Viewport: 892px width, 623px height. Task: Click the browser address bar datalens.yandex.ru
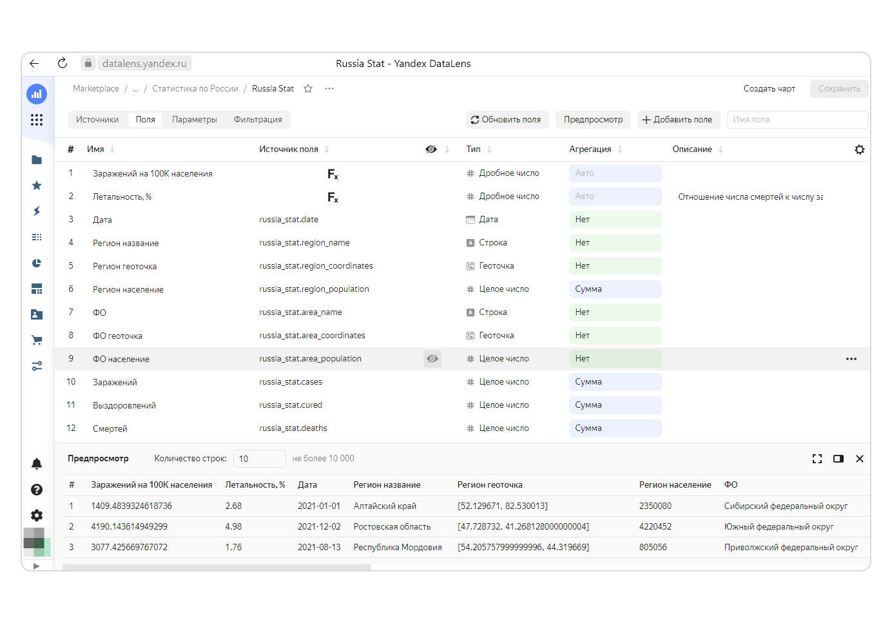[x=144, y=63]
